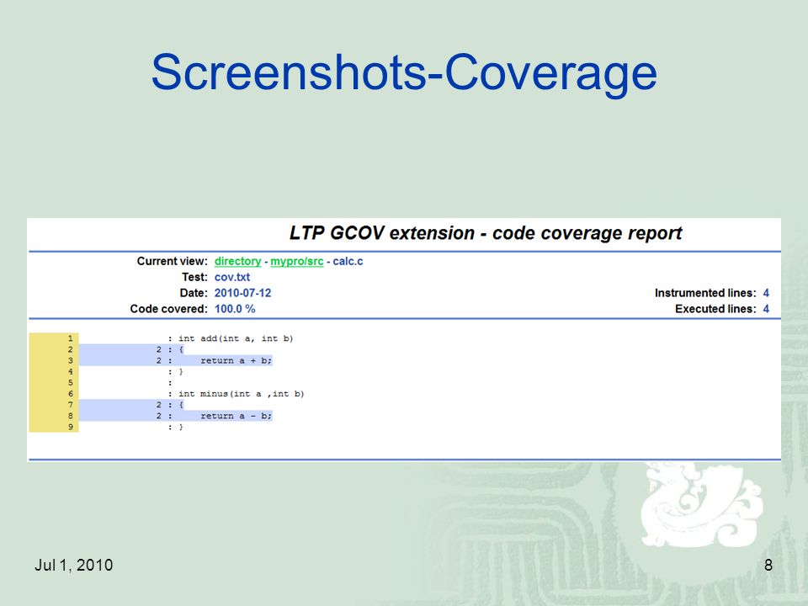Click line number 9 in the gutter

[x=71, y=427]
